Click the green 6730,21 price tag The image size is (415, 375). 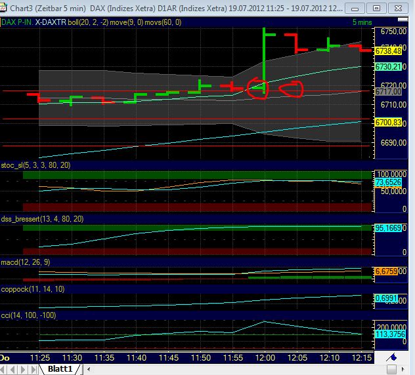pyautogui.click(x=388, y=67)
